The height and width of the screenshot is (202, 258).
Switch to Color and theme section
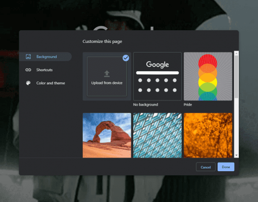pos(50,83)
